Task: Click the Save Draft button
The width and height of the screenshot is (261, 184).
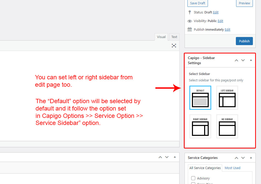Action: pyautogui.click(x=198, y=3)
